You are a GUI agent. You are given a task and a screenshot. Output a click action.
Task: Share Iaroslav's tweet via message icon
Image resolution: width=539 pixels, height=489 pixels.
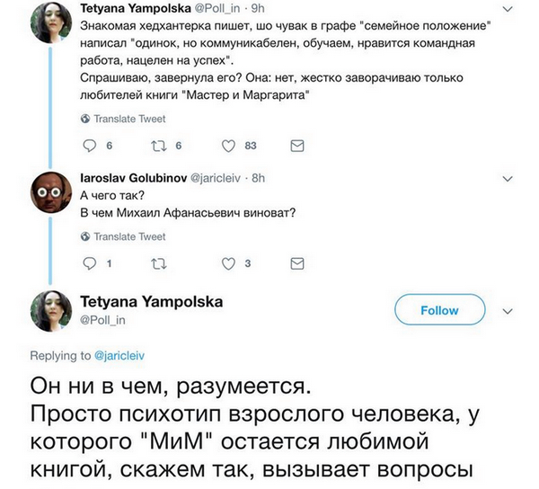click(298, 263)
